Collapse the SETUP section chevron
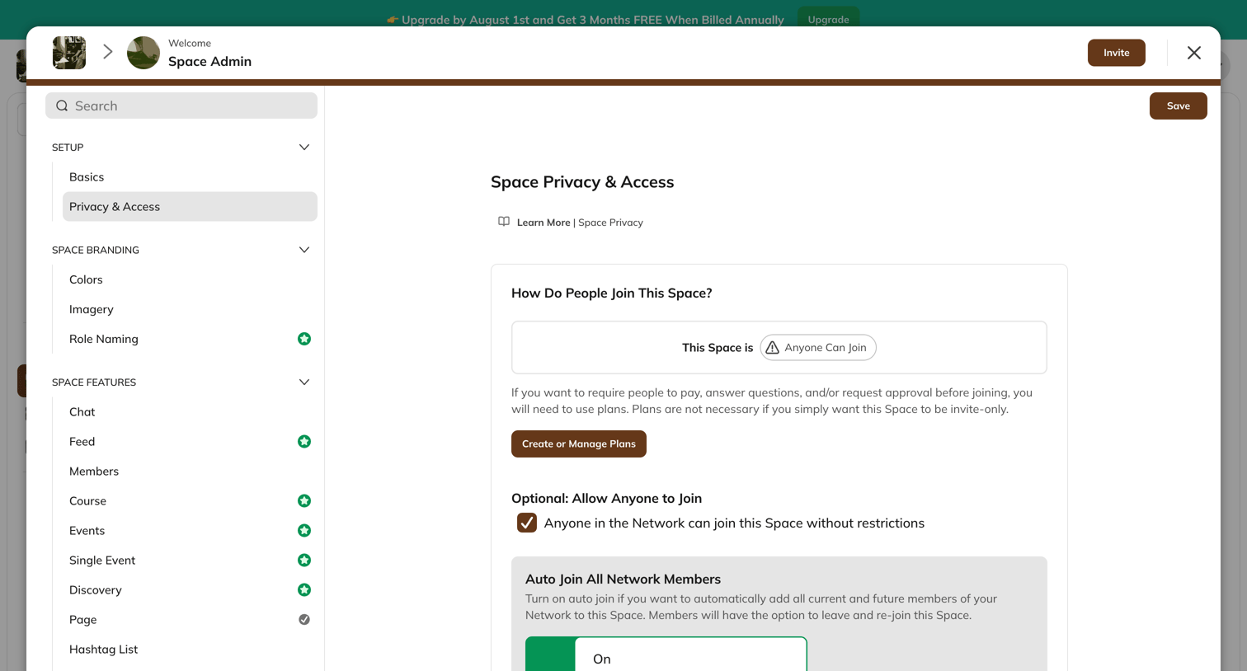Viewport: 1247px width, 671px height. click(304, 148)
